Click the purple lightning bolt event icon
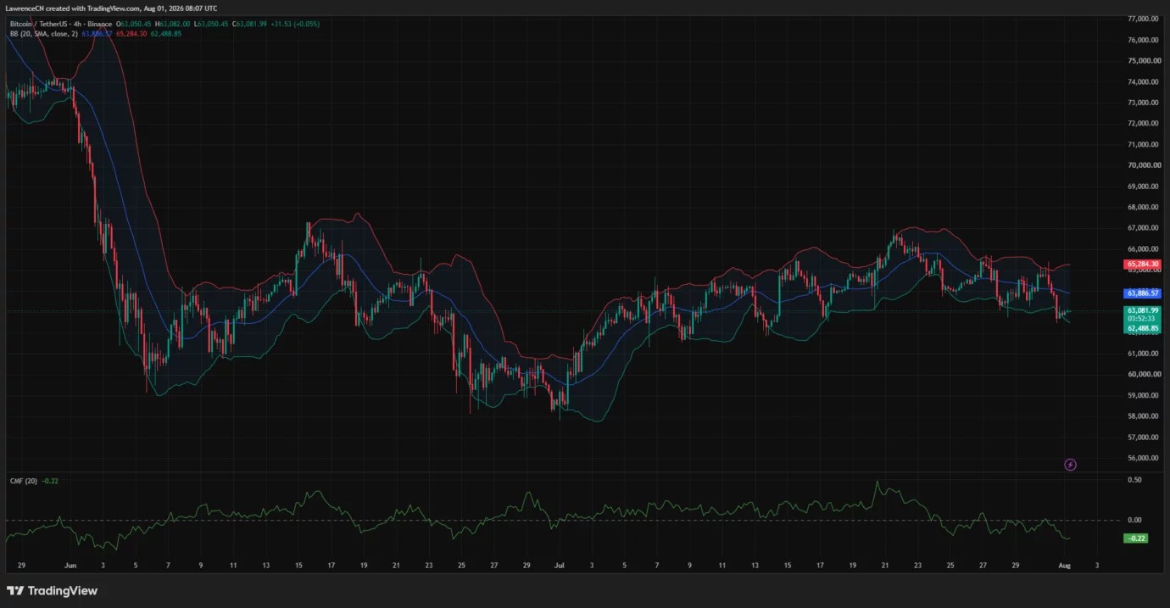The height and width of the screenshot is (608, 1170). (x=1070, y=465)
